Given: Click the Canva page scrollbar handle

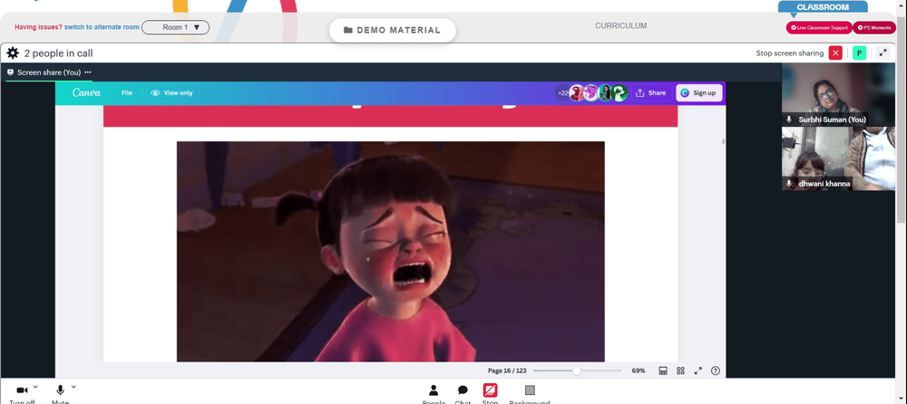Looking at the screenshot, I should tap(723, 141).
